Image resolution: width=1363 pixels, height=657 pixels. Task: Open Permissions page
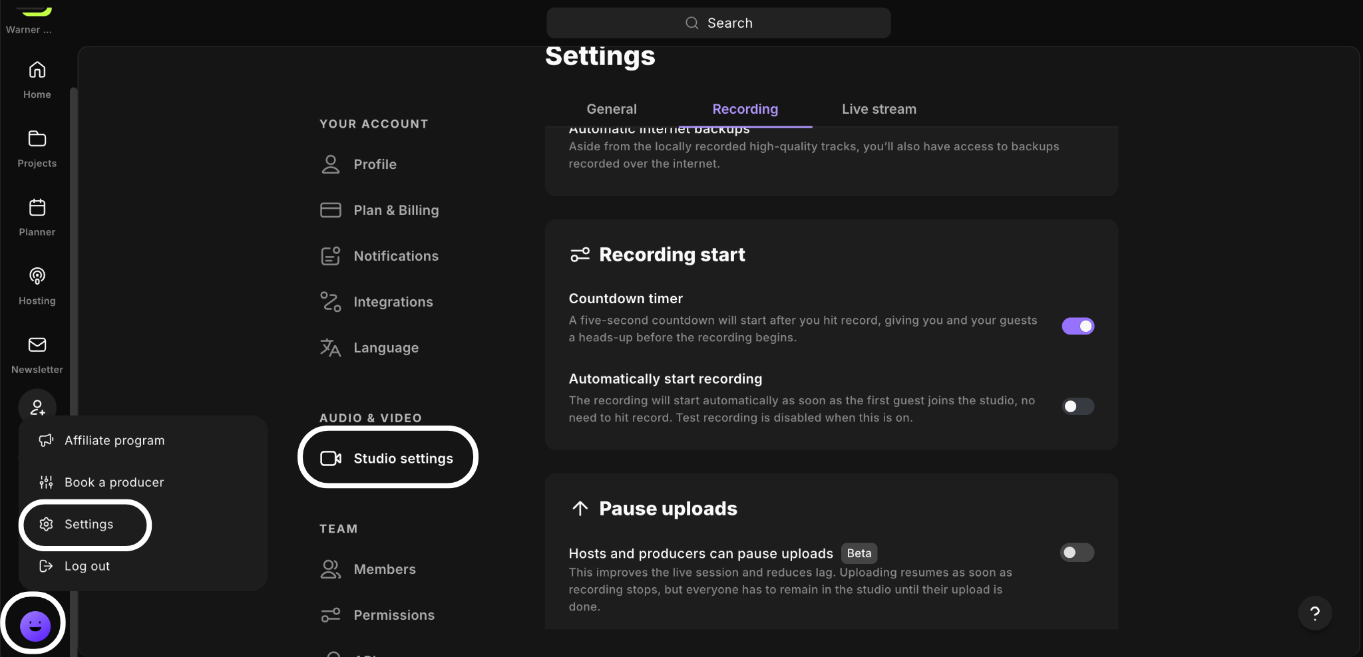coord(394,615)
